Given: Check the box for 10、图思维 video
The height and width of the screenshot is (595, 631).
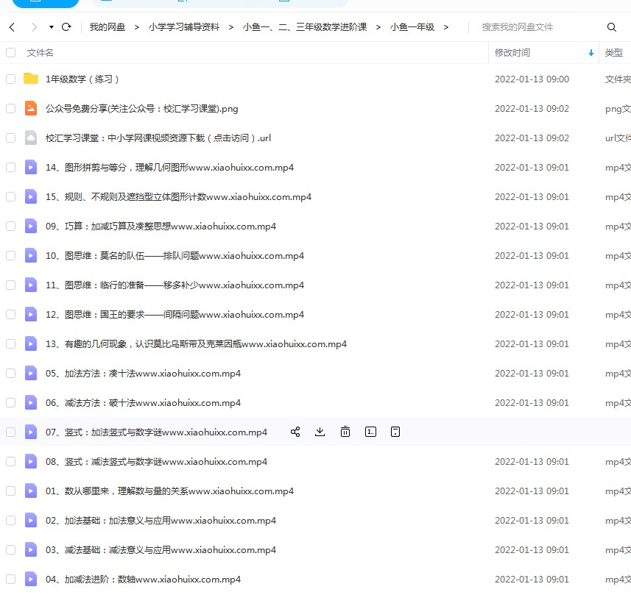Looking at the screenshot, I should (11, 256).
